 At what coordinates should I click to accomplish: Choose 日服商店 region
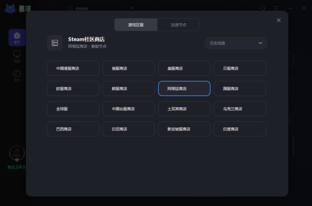click(240, 68)
